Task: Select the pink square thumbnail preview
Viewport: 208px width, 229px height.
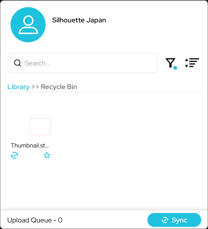Action: pyautogui.click(x=40, y=127)
